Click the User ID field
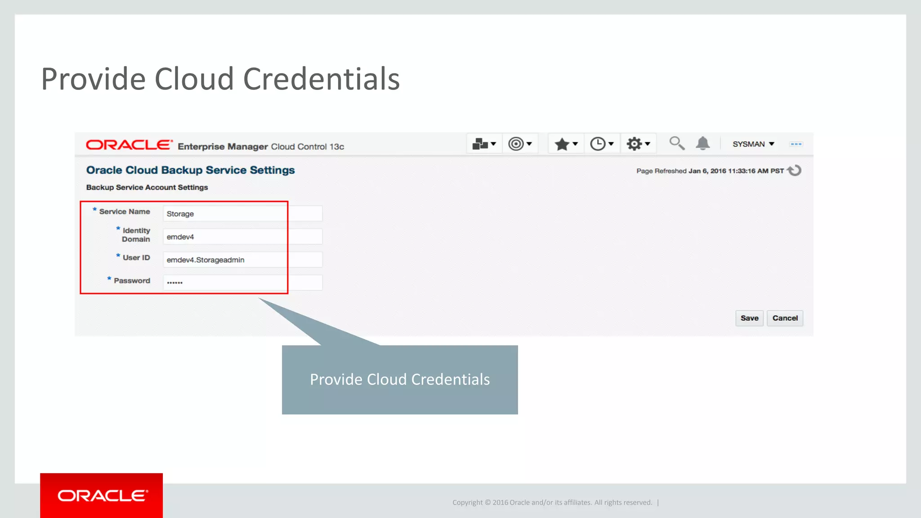Image resolution: width=921 pixels, height=518 pixels. point(243,259)
